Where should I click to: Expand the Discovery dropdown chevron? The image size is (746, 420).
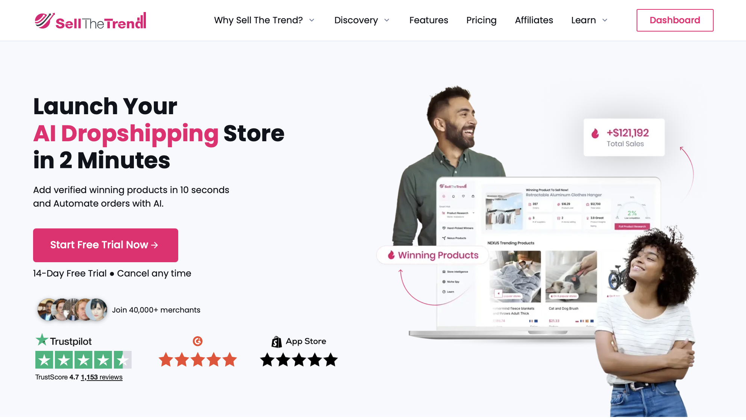click(x=387, y=20)
